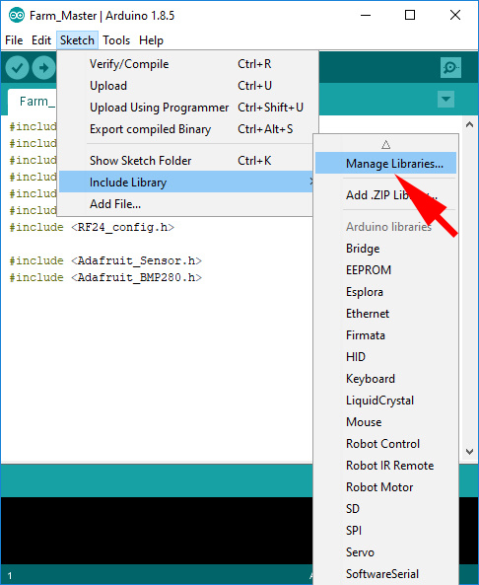
Task: Include the Mouse library
Action: pos(385,422)
